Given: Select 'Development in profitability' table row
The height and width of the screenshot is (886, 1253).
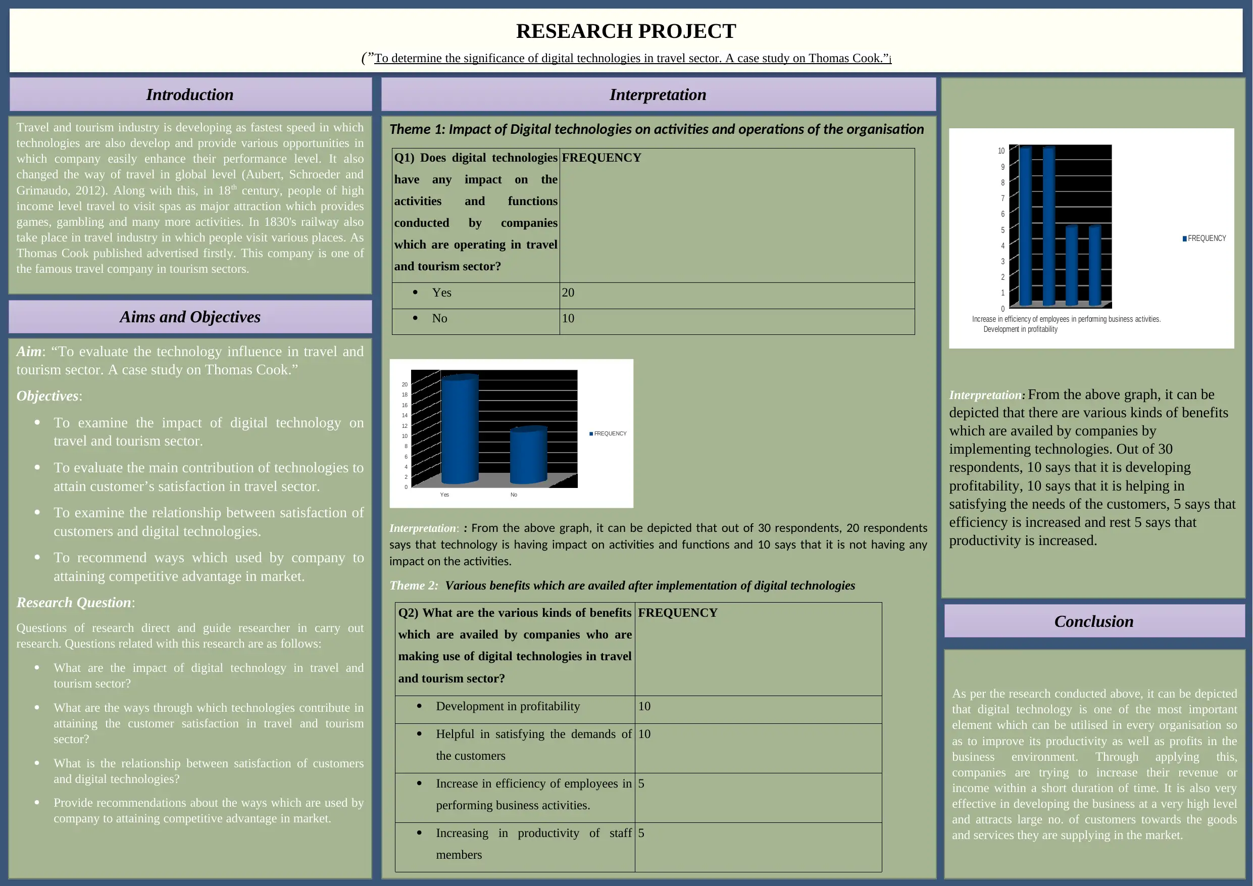Looking at the screenshot, I should point(638,709).
